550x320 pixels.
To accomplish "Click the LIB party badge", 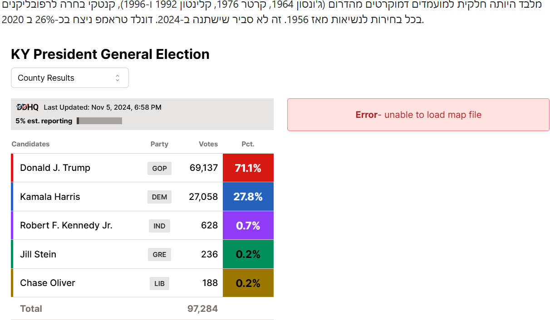I will 159,284.
